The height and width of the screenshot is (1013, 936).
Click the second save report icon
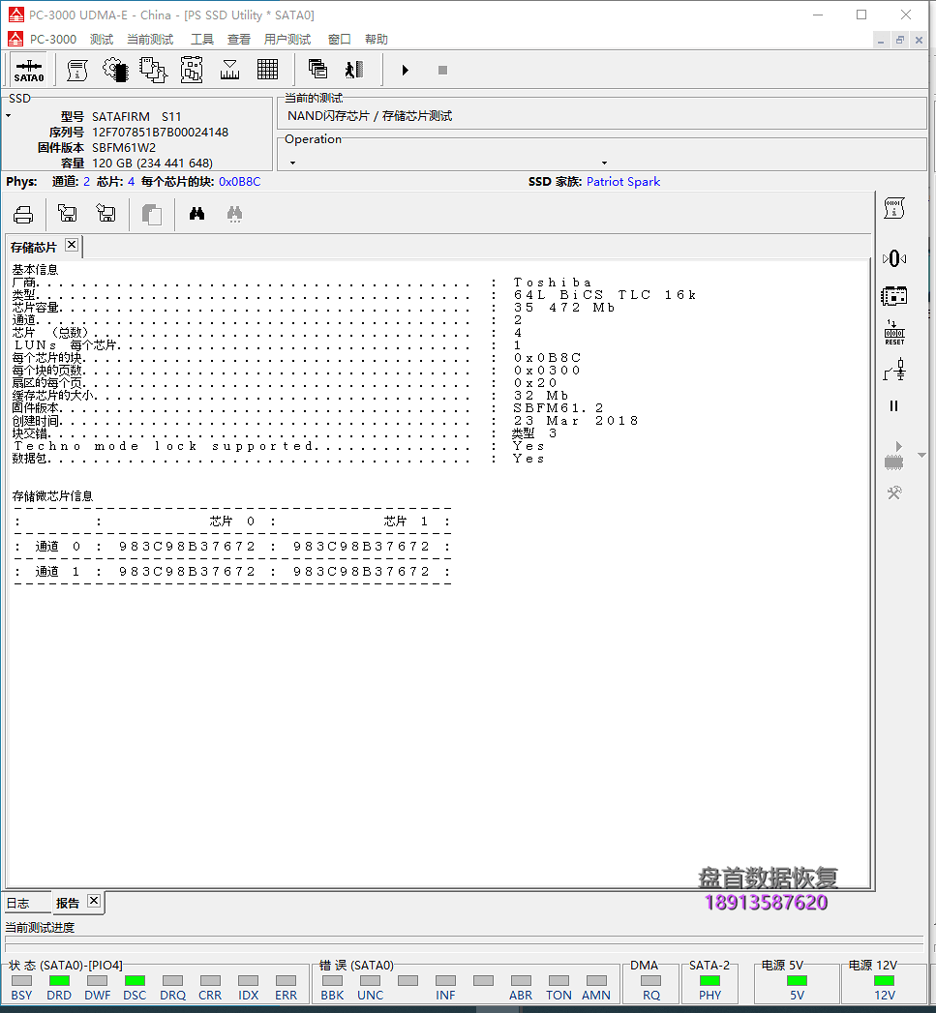click(x=106, y=213)
